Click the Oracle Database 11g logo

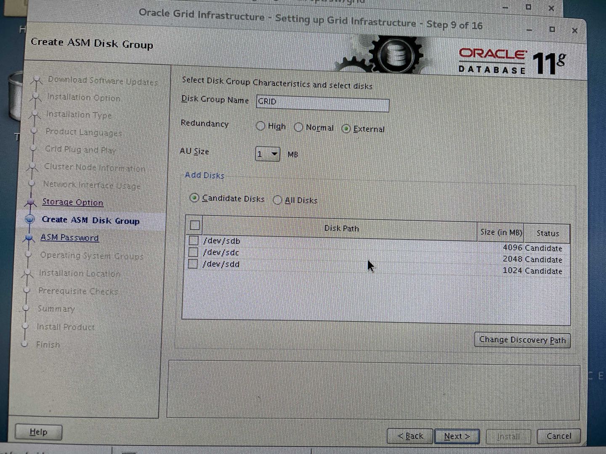tap(512, 62)
